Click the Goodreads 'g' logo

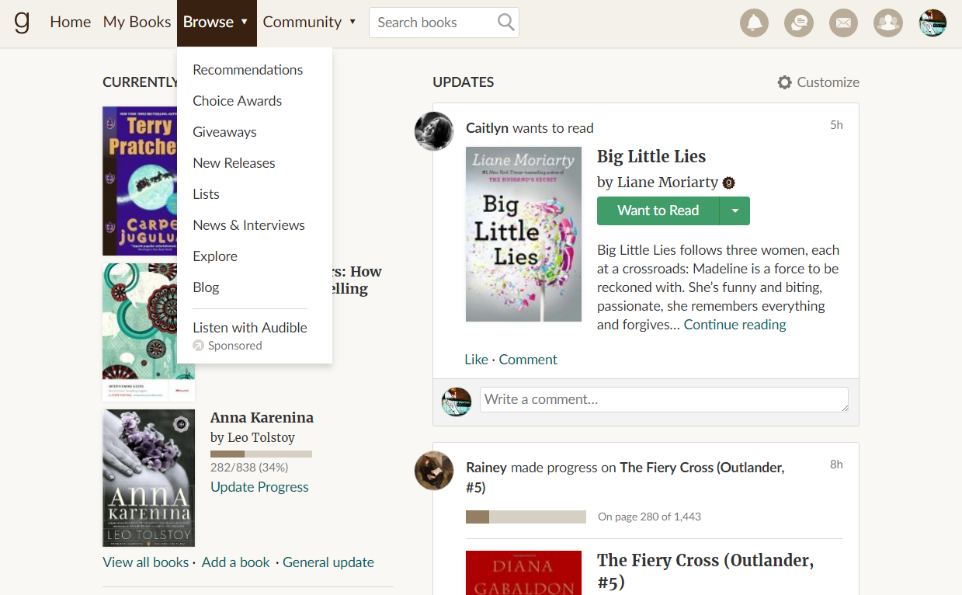click(x=22, y=22)
